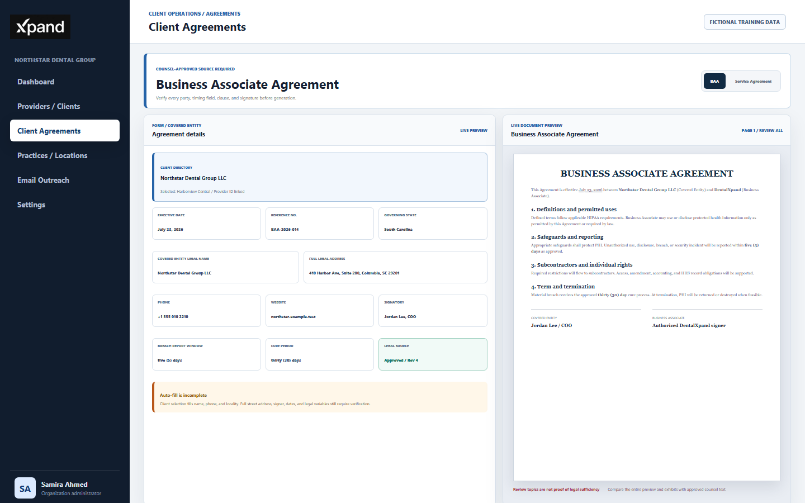
Task: Click the NORTHSTAR DENTAL GROUP sidebar label
Action: pos(55,60)
